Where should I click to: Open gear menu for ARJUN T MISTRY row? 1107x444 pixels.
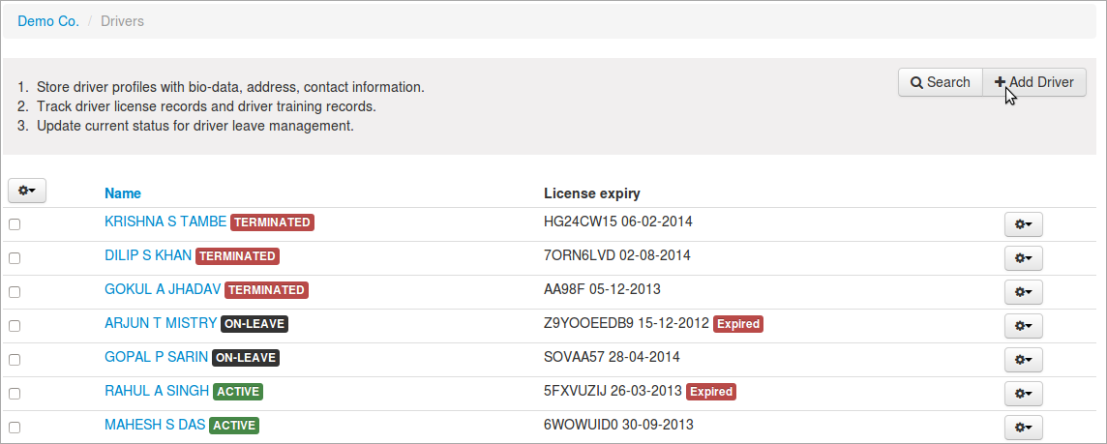pos(1023,326)
